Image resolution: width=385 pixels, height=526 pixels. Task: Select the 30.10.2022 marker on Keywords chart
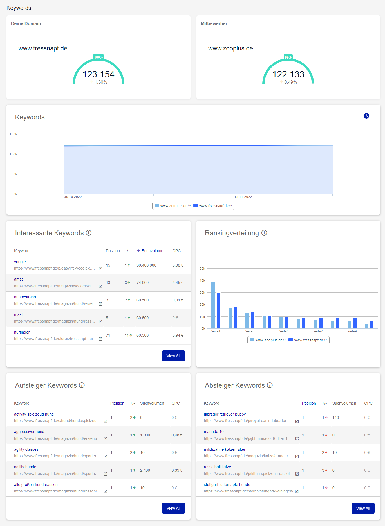73,197
